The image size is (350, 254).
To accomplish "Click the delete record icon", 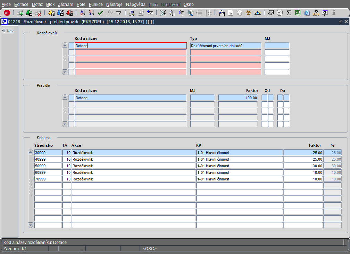I will point(38,13).
